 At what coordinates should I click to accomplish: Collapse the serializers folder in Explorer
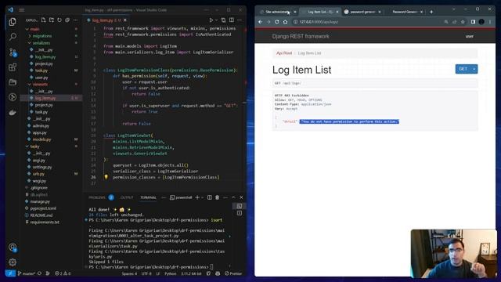coord(41,43)
